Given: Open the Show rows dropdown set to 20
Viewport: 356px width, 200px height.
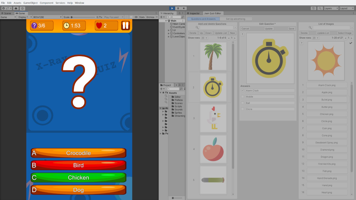Looking at the screenshot, I should [x=205, y=37].
